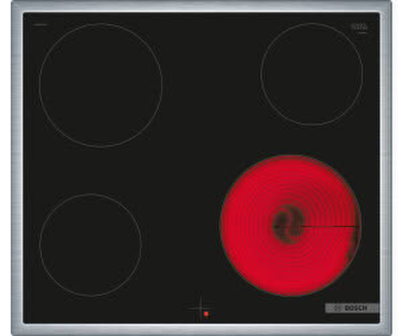Click the small marking in top-right corner
Viewport: 403px width, 336px height.
pyautogui.click(x=358, y=26)
